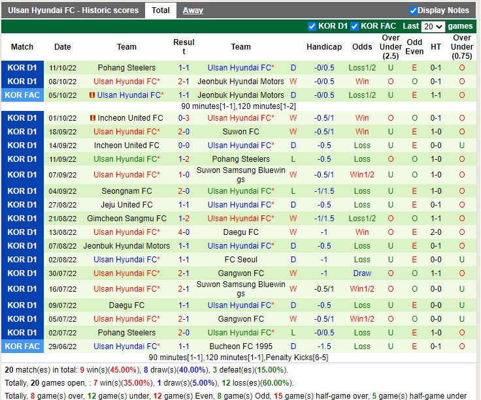Open Ulsan Hyundai FC* link in 02/07/22 row
Image resolution: width=481 pixels, height=400 pixels.
(241, 333)
